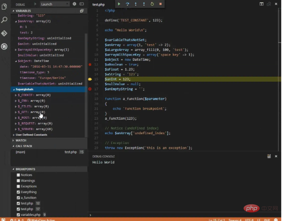Expand the Watch panel section
Screen dimensions: 282x221
coord(21,140)
